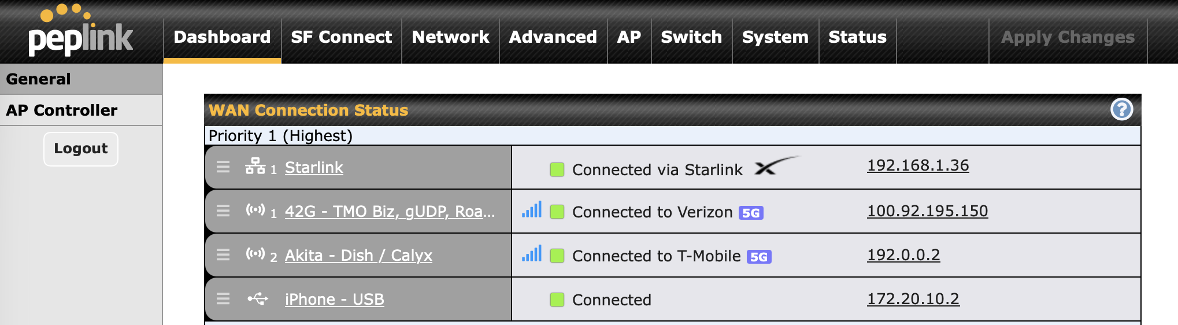Click the IP address 192.168.1.36
Image resolution: width=1178 pixels, height=325 pixels.
tap(918, 165)
